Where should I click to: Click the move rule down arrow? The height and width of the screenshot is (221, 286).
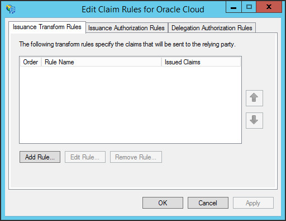click(x=254, y=120)
